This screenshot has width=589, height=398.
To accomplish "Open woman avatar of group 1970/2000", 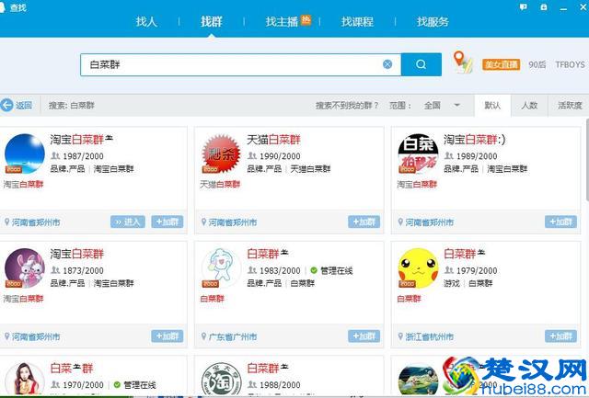I will tap(25, 379).
